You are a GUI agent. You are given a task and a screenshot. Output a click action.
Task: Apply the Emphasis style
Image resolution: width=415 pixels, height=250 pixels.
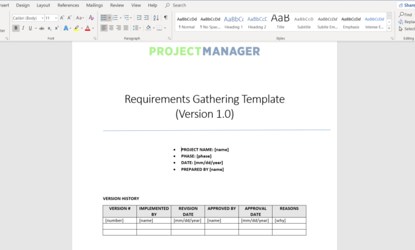(x=351, y=22)
